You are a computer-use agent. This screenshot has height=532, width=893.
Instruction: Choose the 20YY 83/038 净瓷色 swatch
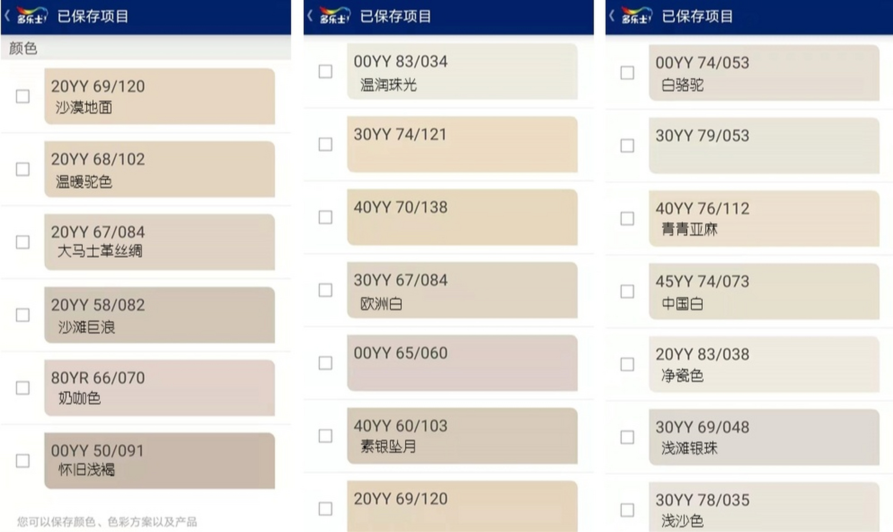click(x=764, y=364)
